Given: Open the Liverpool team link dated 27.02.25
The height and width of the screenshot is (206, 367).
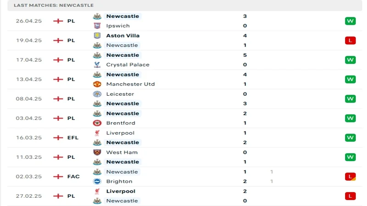Looking at the screenshot, I should click(x=120, y=191).
